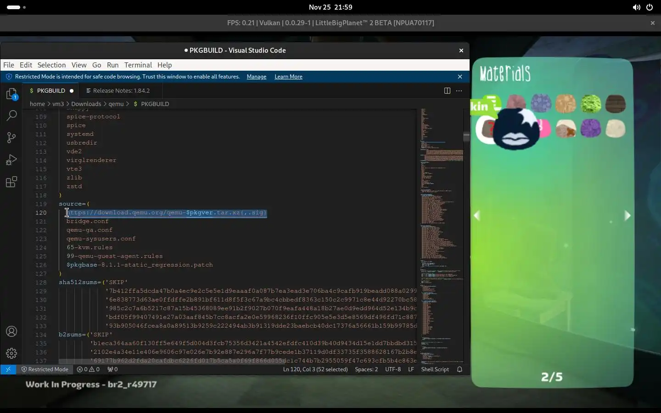Switch to Release Notes: 1.84.2 tab
This screenshot has height=413, width=661.
(x=121, y=90)
